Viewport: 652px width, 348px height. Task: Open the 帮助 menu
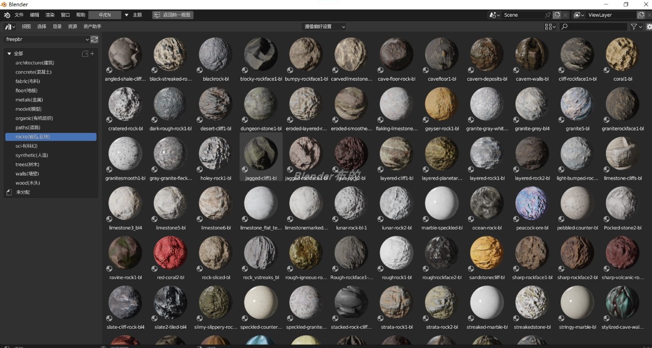point(80,15)
